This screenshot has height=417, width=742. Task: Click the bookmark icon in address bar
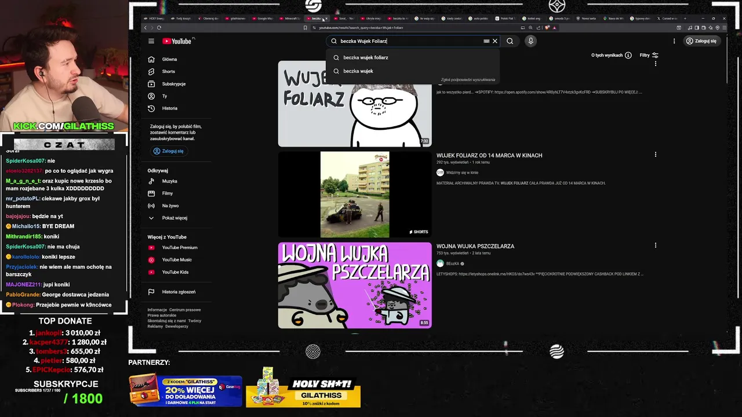pos(305,28)
